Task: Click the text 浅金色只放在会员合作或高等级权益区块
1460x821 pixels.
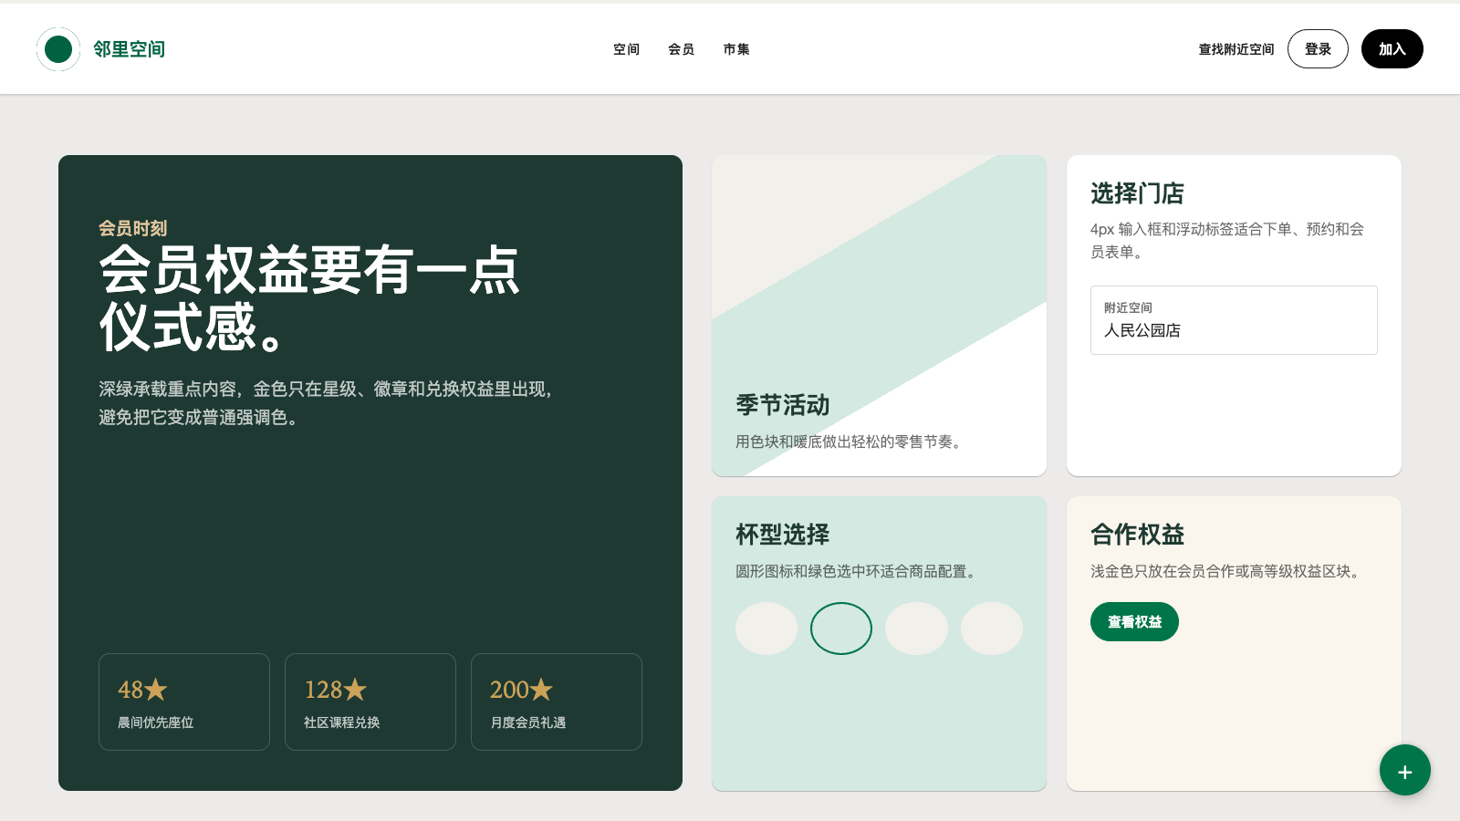Action: [1226, 571]
